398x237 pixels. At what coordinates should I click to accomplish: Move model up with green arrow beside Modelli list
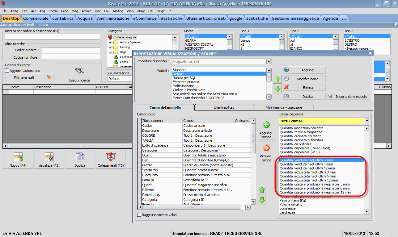(x=277, y=79)
